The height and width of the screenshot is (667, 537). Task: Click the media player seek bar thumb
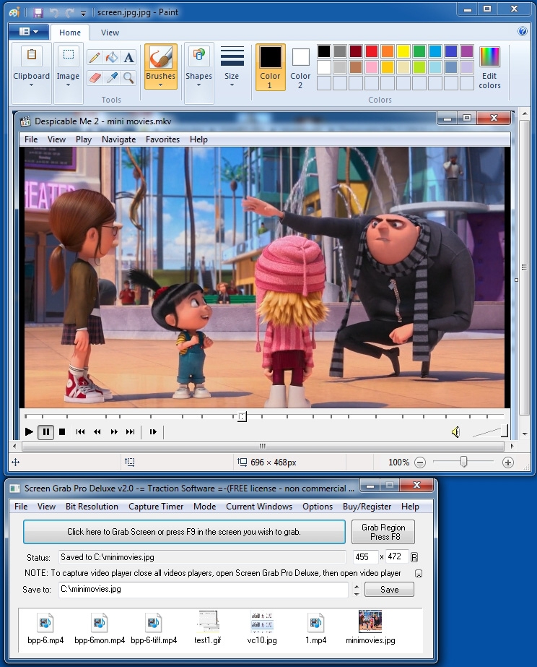pyautogui.click(x=242, y=416)
